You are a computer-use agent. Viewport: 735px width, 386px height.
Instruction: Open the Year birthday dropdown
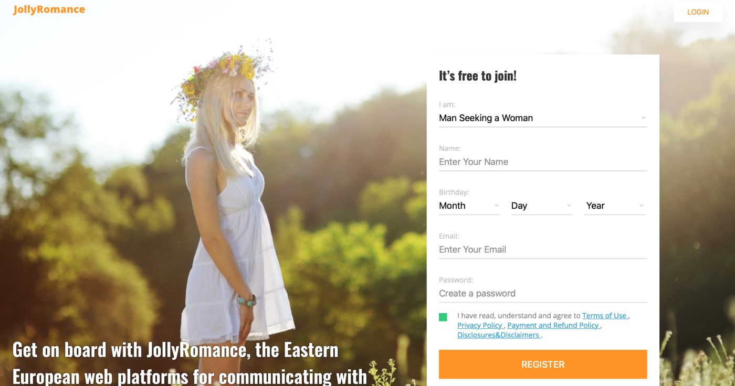pyautogui.click(x=614, y=206)
